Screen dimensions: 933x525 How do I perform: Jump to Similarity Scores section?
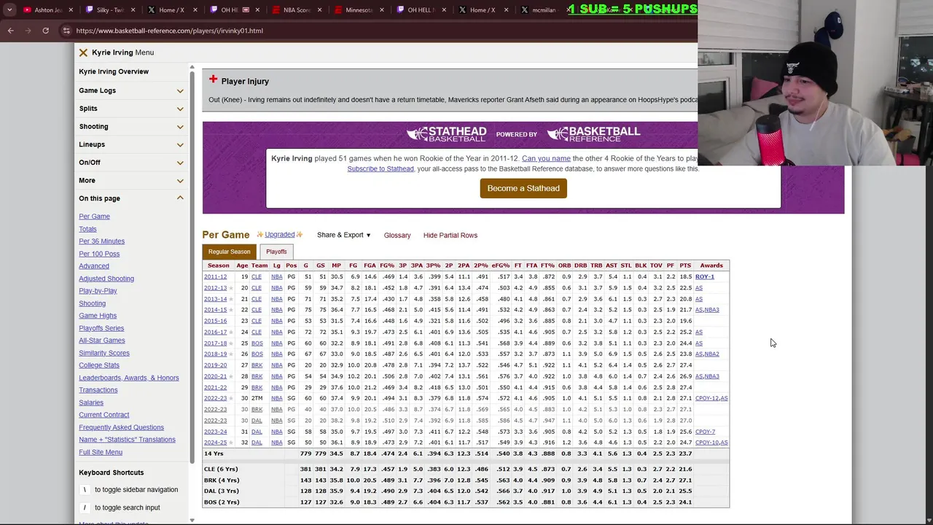[104, 353]
